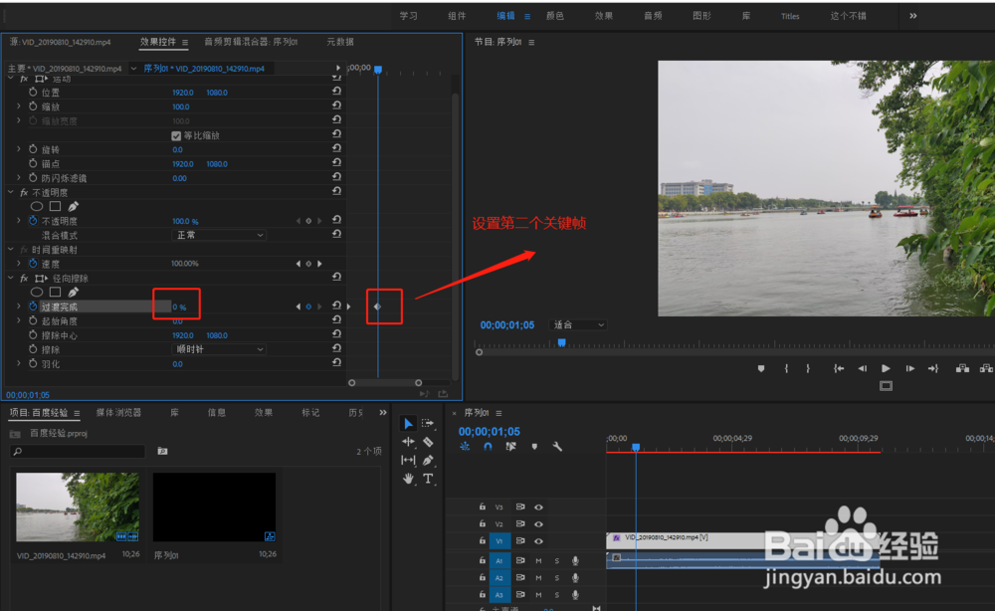Go to next keyframe for 过渡完成
Viewport: 995px width, 611px height.
319,306
